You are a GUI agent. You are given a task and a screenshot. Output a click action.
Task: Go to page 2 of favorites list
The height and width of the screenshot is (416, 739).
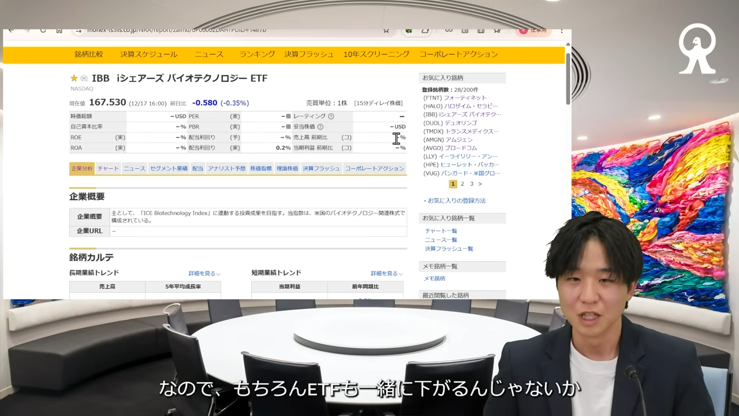(462, 184)
